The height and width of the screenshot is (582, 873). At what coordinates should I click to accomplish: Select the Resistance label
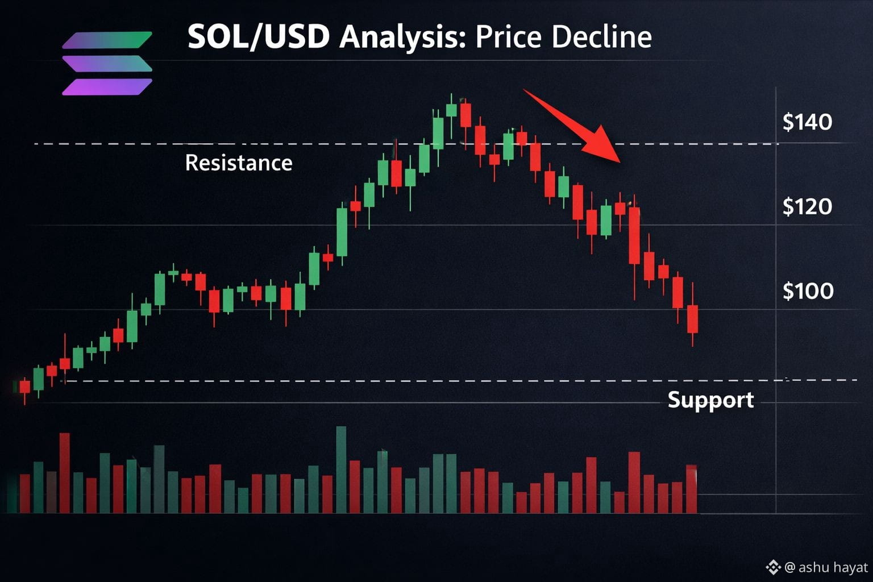[239, 163]
